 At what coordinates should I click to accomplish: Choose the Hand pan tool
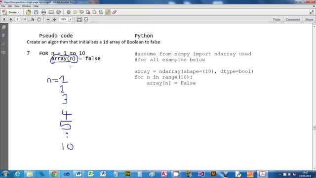click(39, 19)
